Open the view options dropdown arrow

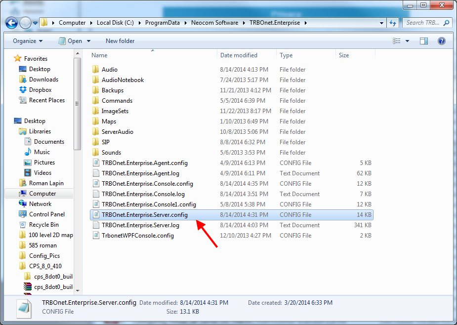click(408, 41)
